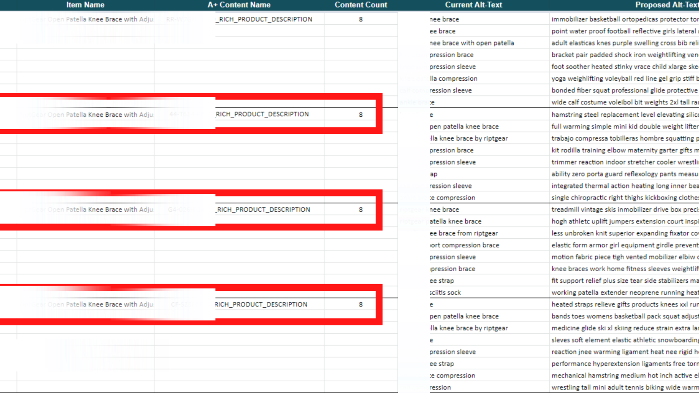Select cell beginning 'trabajo compressa tobilleras hombre'
The height and width of the screenshot is (393, 699).
coord(624,139)
